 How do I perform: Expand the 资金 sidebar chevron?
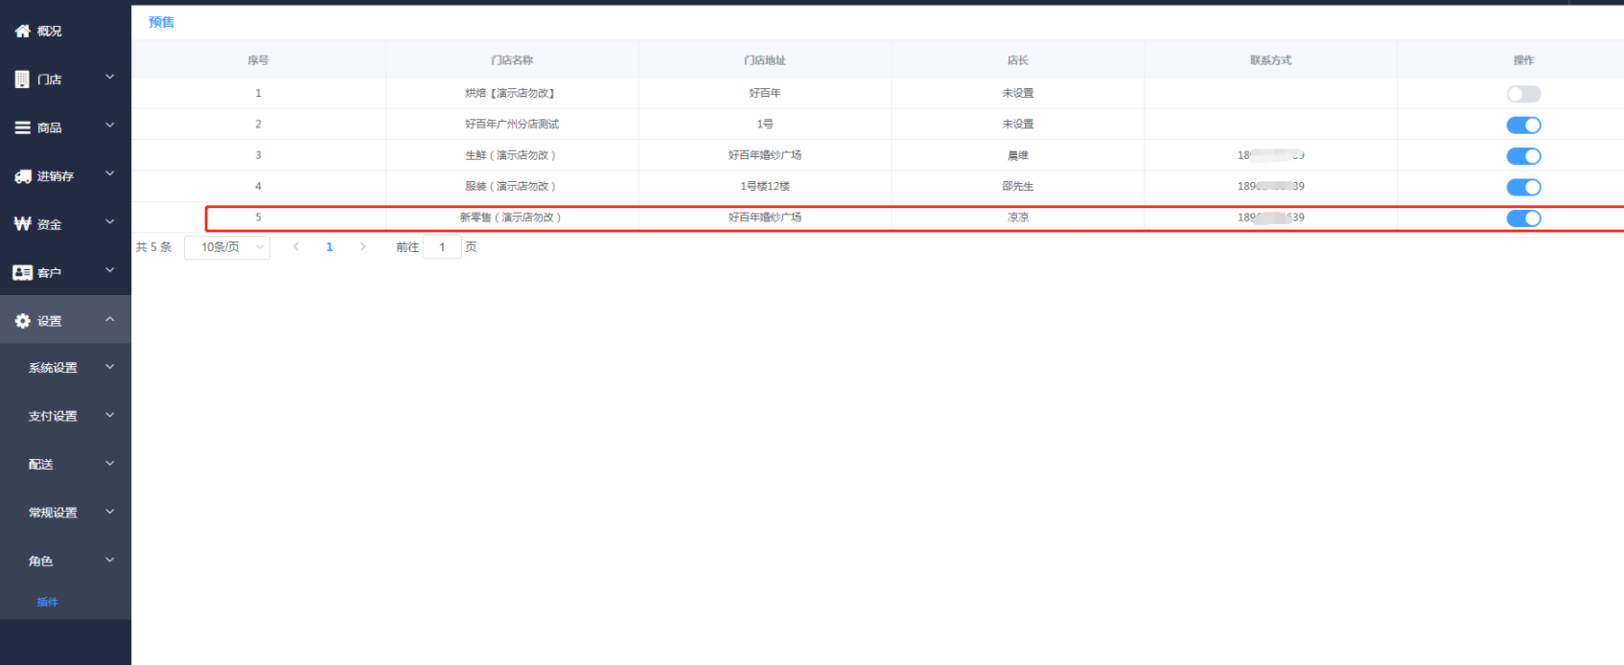click(110, 222)
